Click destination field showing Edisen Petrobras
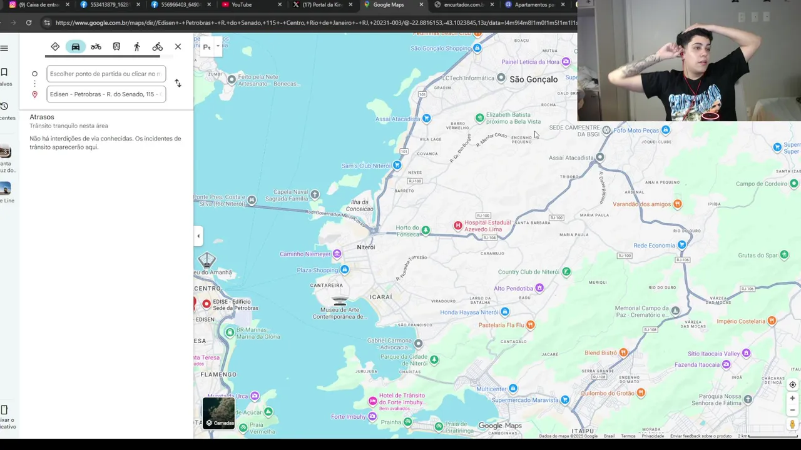 106,94
